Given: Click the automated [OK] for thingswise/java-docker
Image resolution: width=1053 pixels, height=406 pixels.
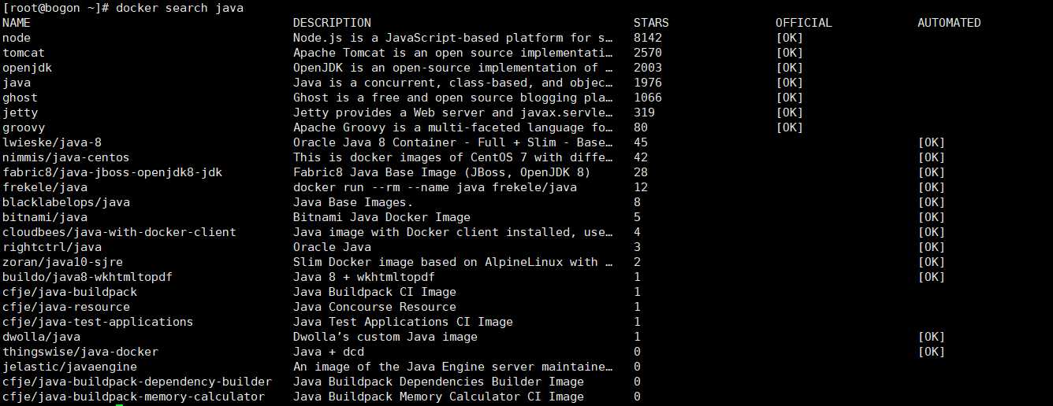Looking at the screenshot, I should pyautogui.click(x=932, y=352).
